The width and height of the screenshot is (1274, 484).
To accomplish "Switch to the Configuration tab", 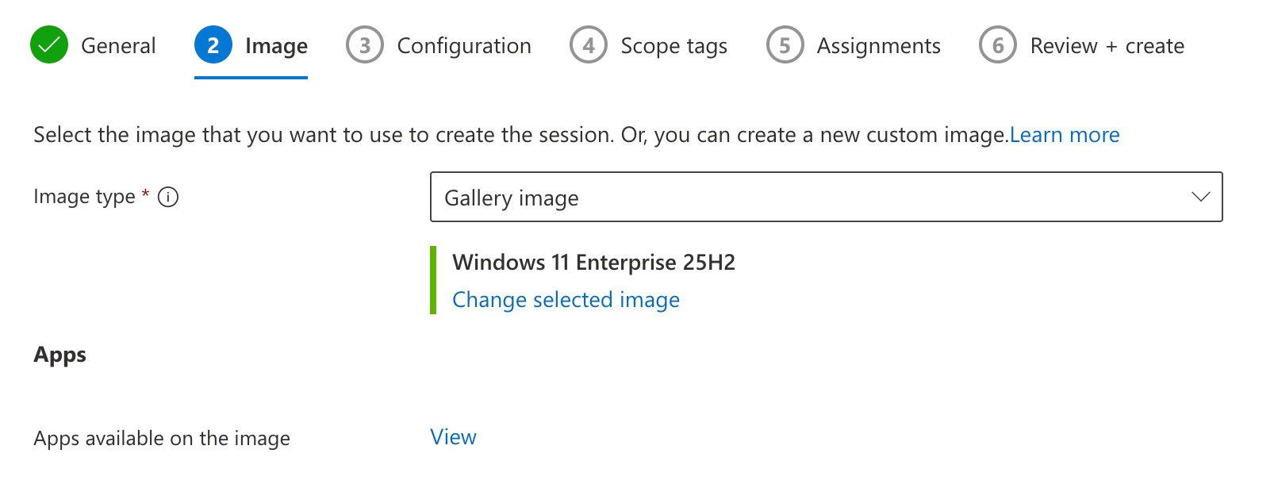I will click(x=464, y=46).
